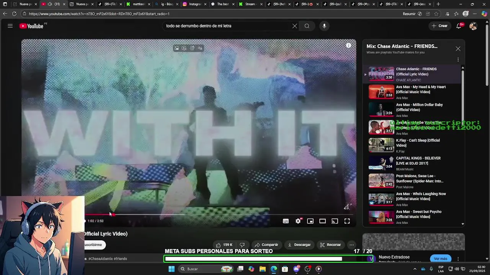
Task: Click Descargar to download video
Action: coord(299,245)
